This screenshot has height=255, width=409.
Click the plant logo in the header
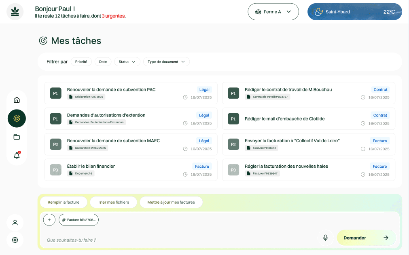coord(15,12)
